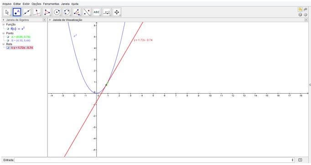Collapse the Reta tree group
This screenshot has width=311, height=165.
click(3, 44)
